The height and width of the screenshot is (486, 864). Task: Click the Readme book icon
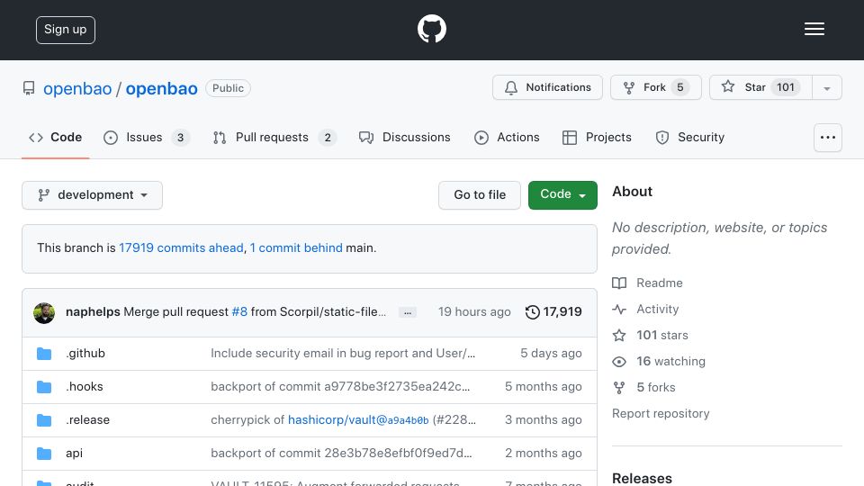[x=619, y=283]
